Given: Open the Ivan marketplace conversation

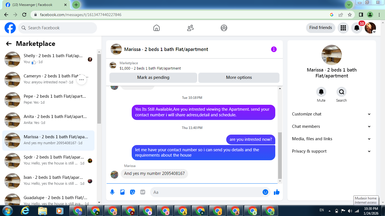Looking at the screenshot, I should 49,181.
